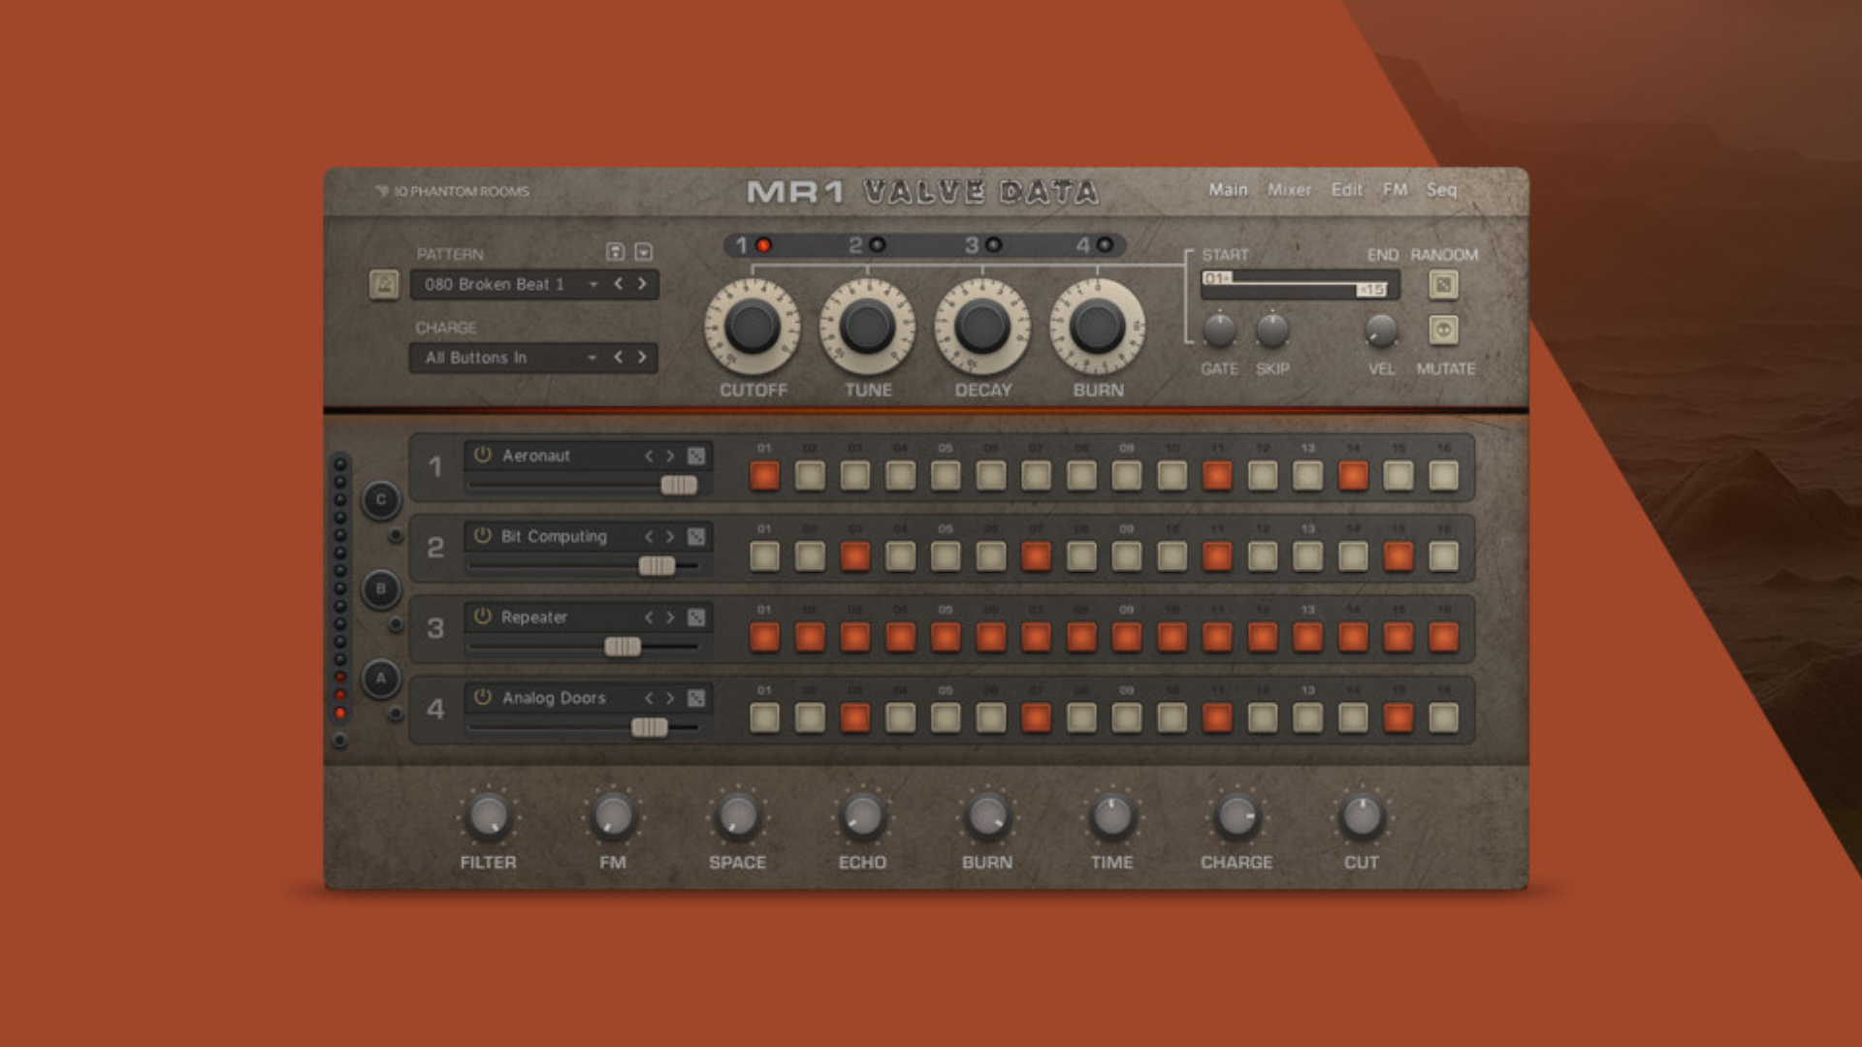Screen dimensions: 1862x1047
Task: Switch to the Edit tab
Action: coord(1346,190)
